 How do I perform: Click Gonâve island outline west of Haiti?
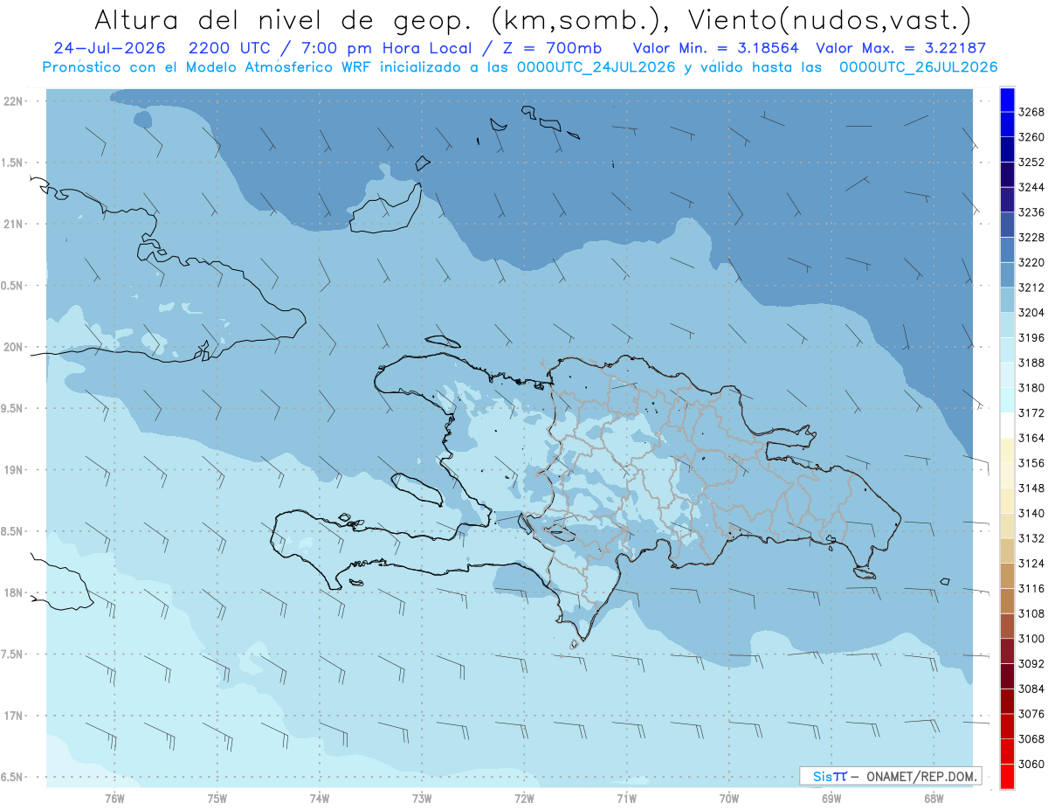[x=417, y=488]
